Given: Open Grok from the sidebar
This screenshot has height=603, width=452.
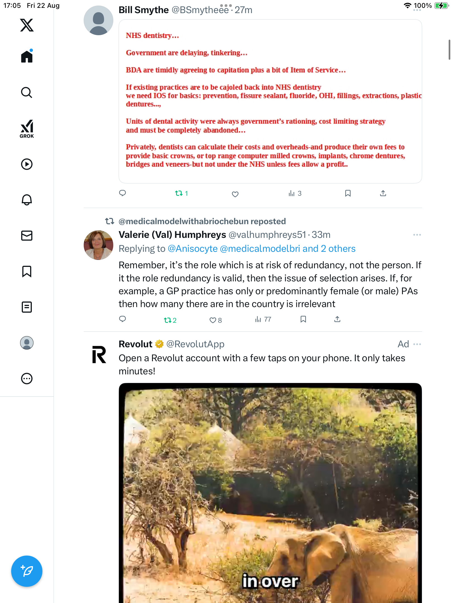Looking at the screenshot, I should 27,129.
